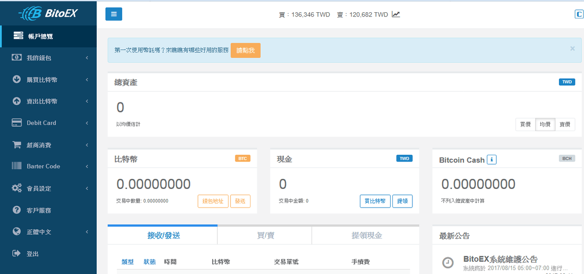This screenshot has height=274, width=584.
Task: Click the 買：136,346 TWD price text
Action: [x=304, y=15]
